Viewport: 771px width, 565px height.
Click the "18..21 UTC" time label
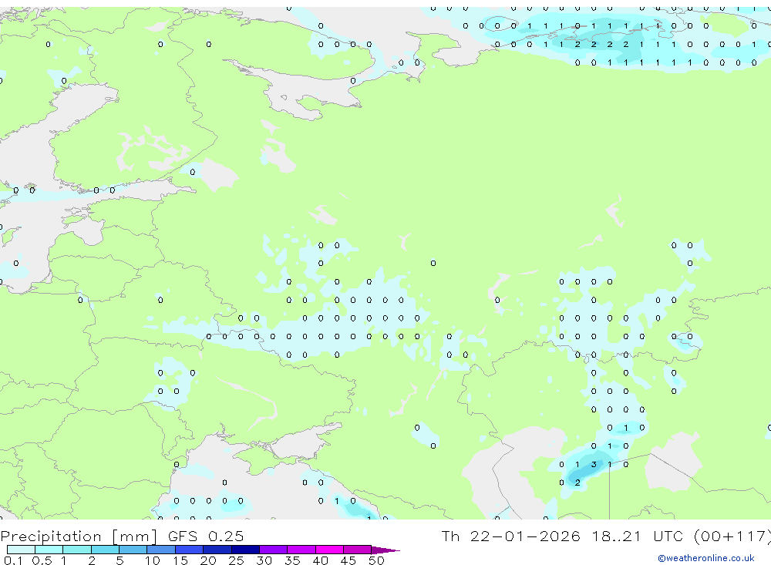coord(638,536)
